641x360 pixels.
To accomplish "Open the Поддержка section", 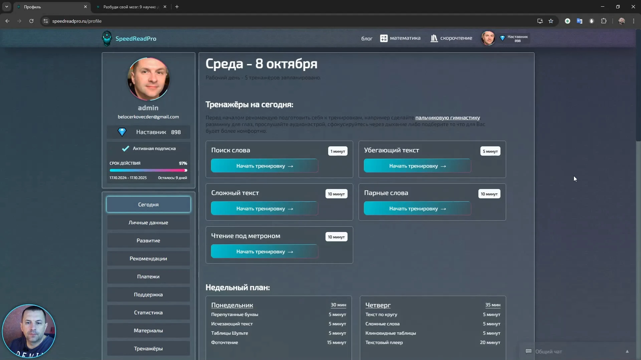I will coord(149,294).
